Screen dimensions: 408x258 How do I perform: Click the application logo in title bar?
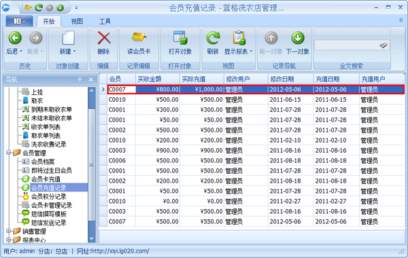click(5, 8)
